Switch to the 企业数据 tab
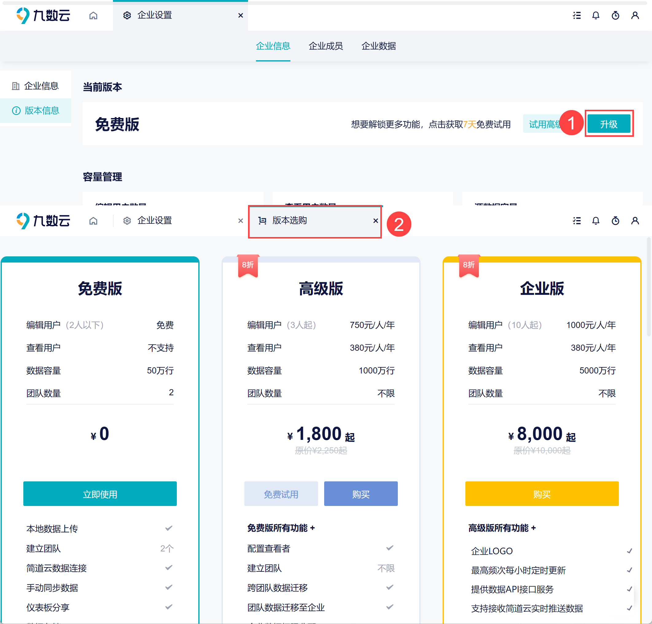The width and height of the screenshot is (652, 624). pos(378,46)
